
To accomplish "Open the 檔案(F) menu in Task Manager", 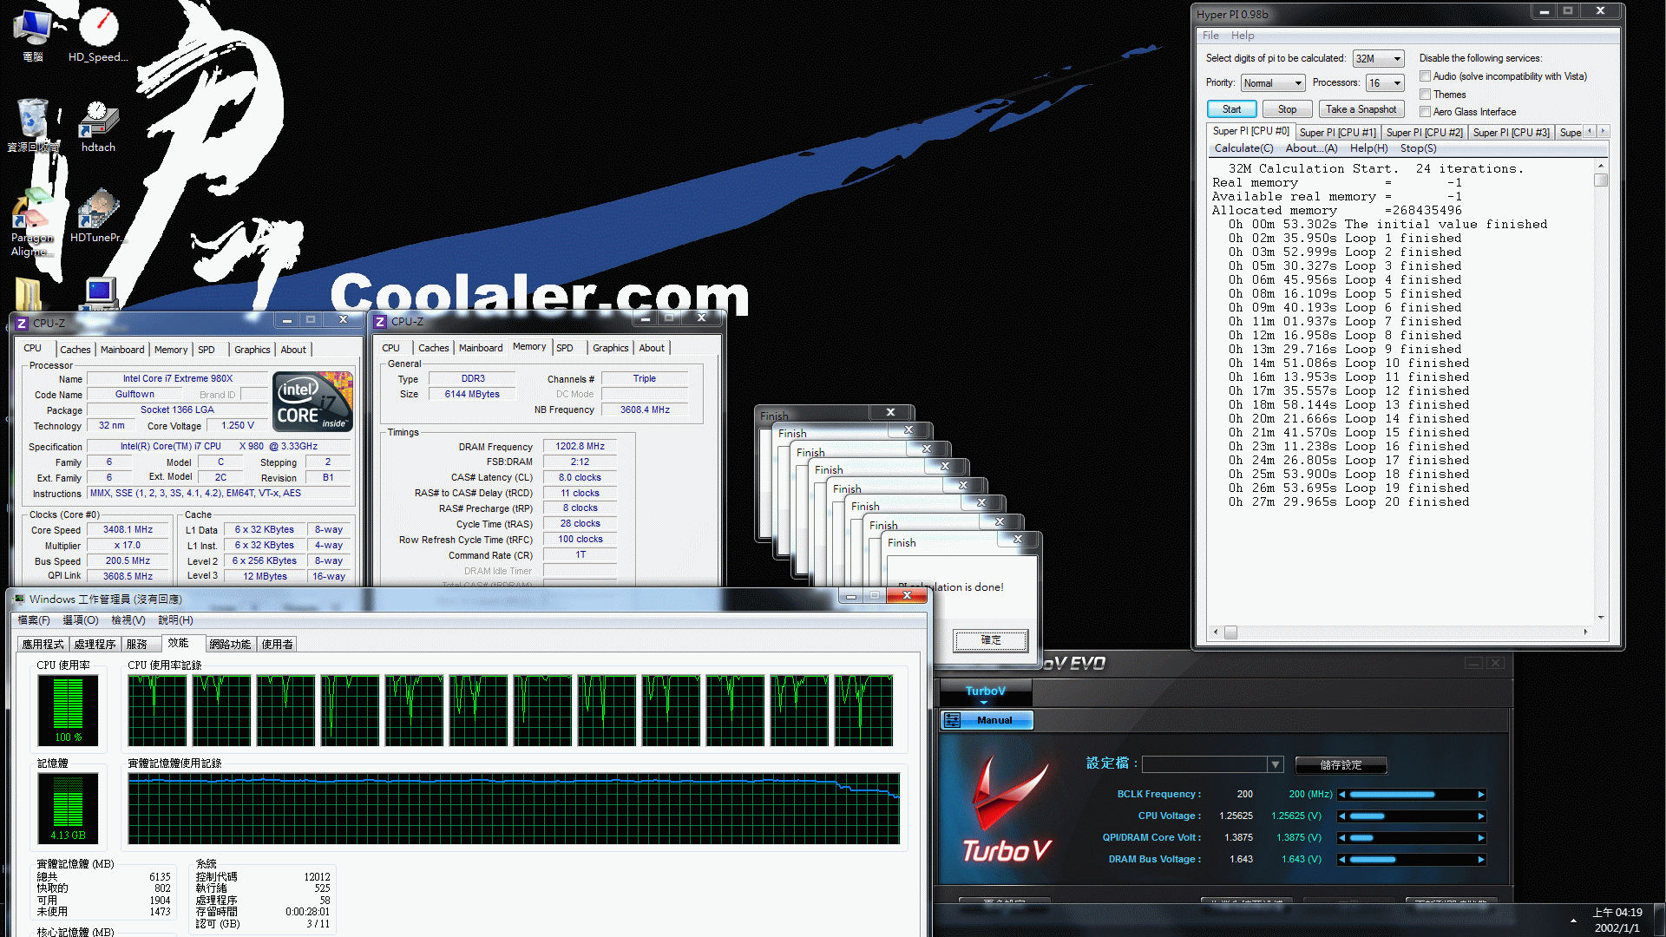I will pos(34,620).
